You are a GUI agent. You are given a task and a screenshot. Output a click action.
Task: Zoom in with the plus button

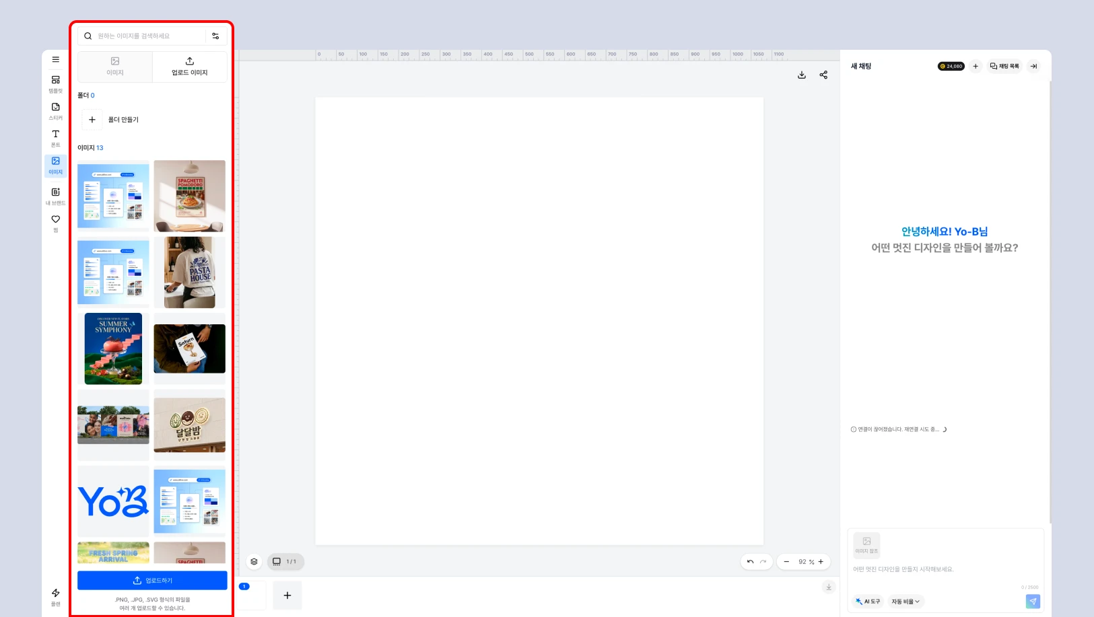click(821, 561)
